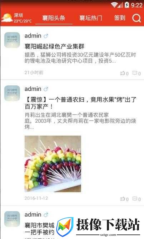Open 襄阳市樊城 article title
The height and width of the screenshot is (239, 144).
pos(40,229)
